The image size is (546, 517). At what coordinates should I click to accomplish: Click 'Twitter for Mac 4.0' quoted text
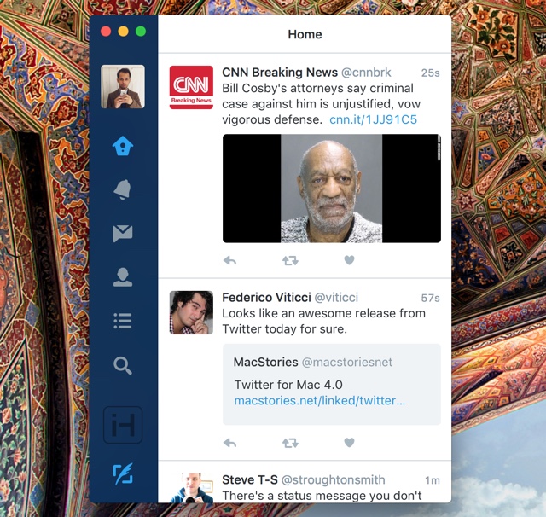pos(288,385)
